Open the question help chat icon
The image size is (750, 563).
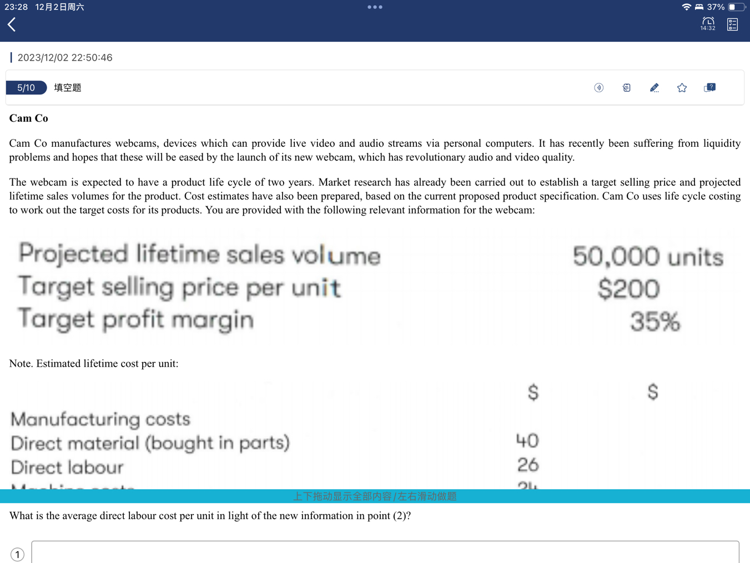pyautogui.click(x=709, y=88)
